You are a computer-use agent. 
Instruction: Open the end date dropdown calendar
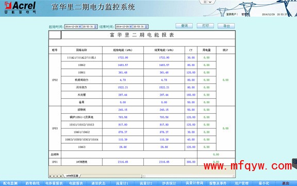(x=130, y=27)
